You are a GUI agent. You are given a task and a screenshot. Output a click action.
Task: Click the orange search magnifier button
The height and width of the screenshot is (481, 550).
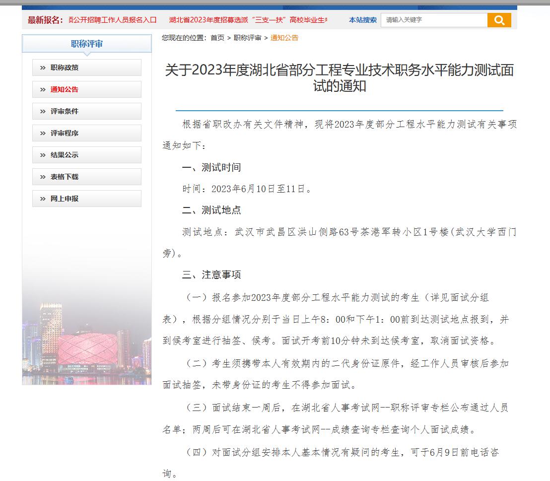tap(499, 20)
